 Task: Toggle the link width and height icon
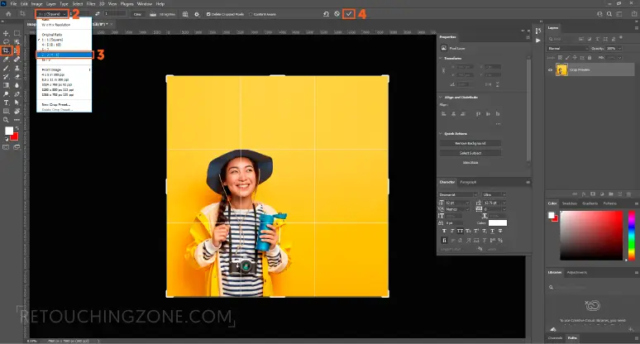click(x=444, y=70)
